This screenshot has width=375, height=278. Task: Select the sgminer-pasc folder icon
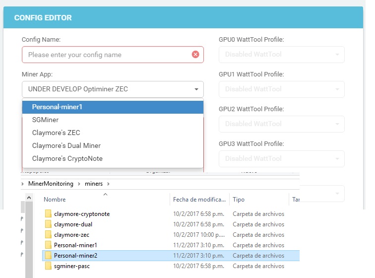(48, 266)
